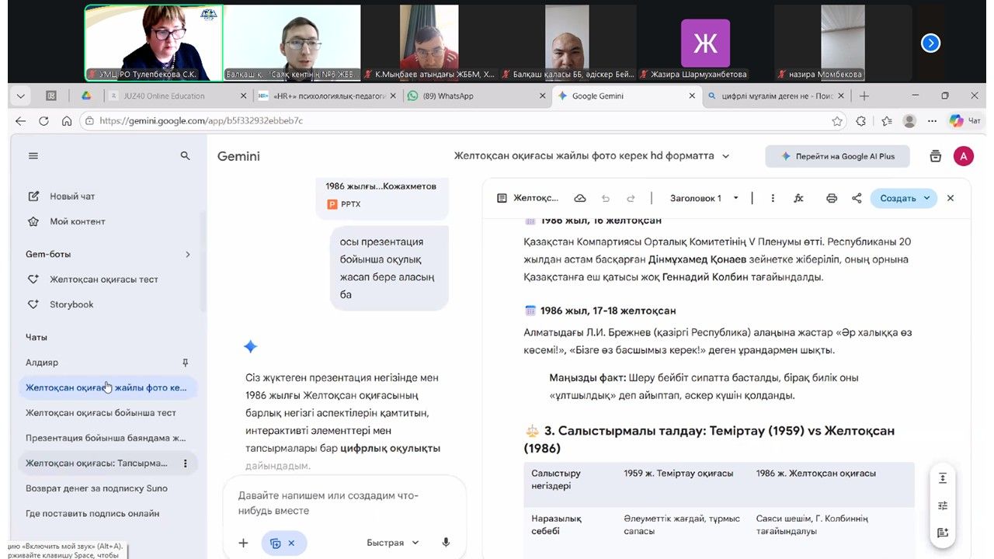The height and width of the screenshot is (559, 994).
Task: Click the cloud save status icon
Action: [x=580, y=198]
